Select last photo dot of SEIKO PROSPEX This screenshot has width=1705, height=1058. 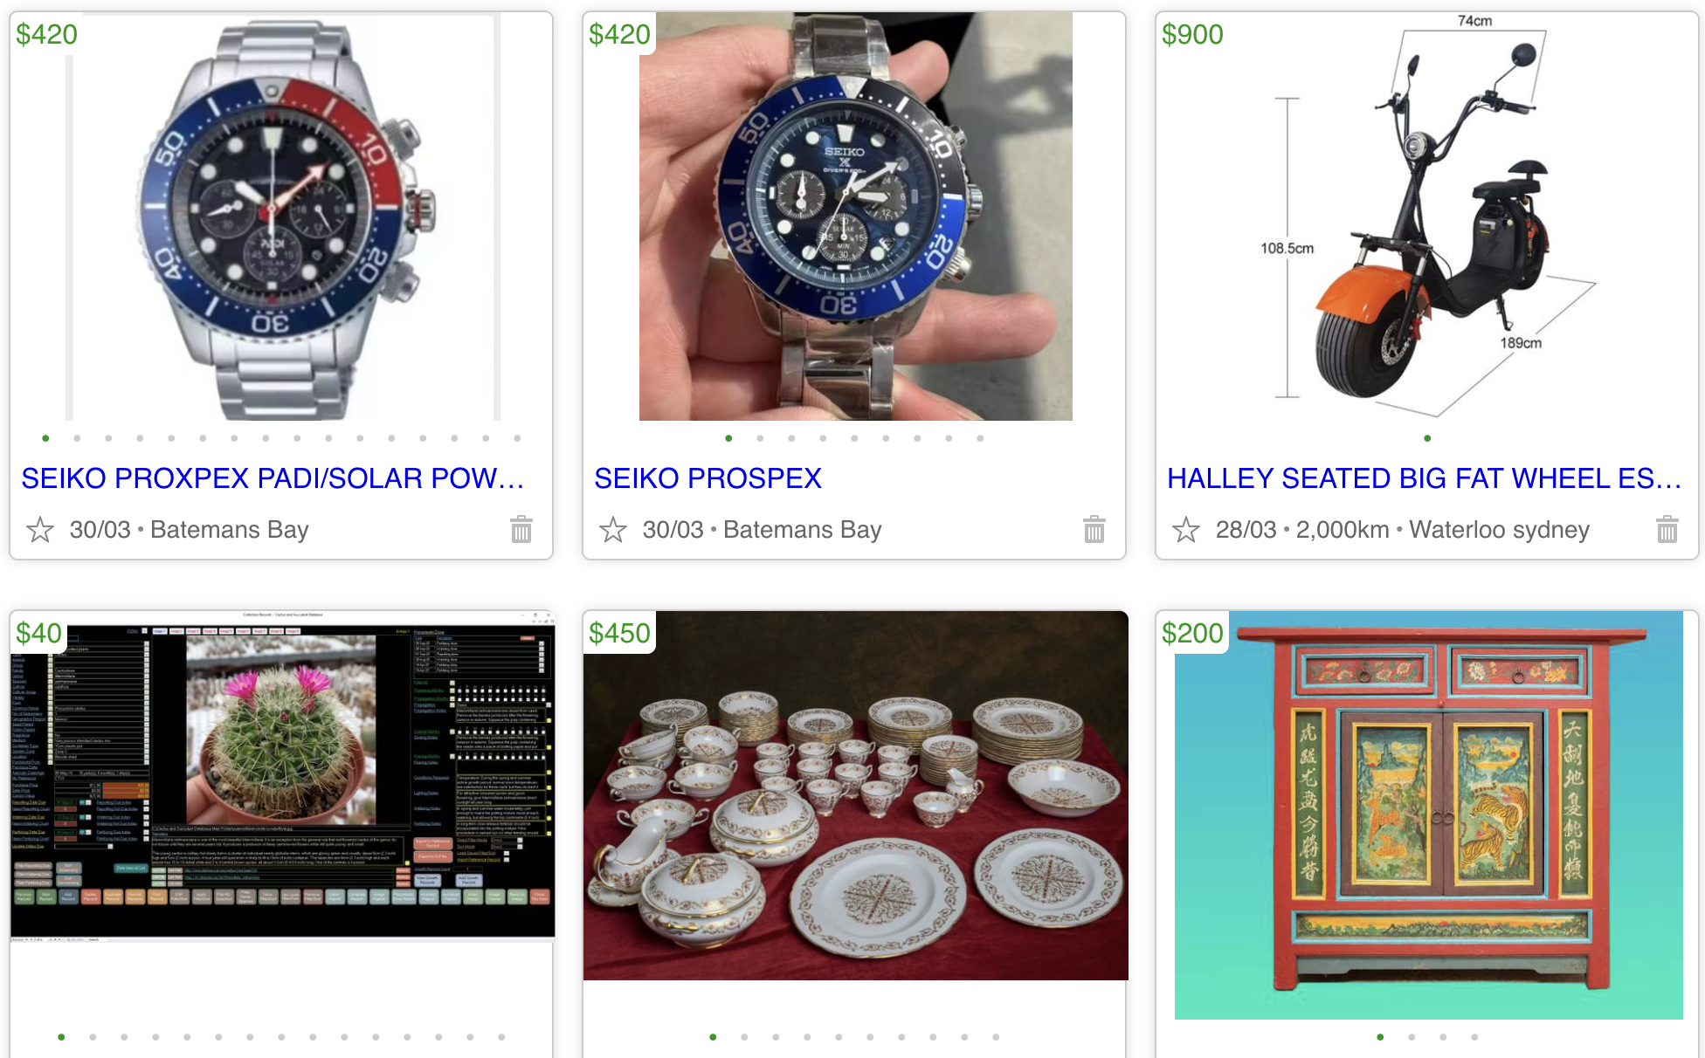coord(980,438)
